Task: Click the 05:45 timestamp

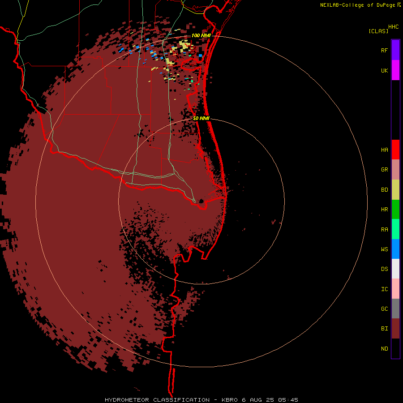Action: tap(288, 400)
